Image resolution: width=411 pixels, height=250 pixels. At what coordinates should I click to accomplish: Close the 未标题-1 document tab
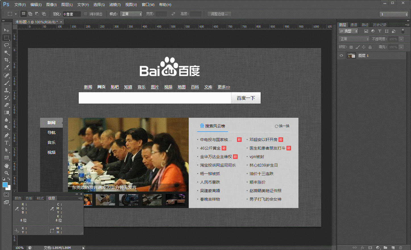61,22
